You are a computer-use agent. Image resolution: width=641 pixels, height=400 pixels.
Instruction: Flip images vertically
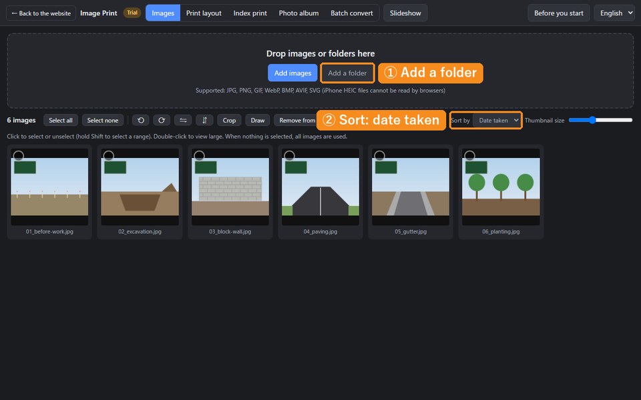[204, 120]
